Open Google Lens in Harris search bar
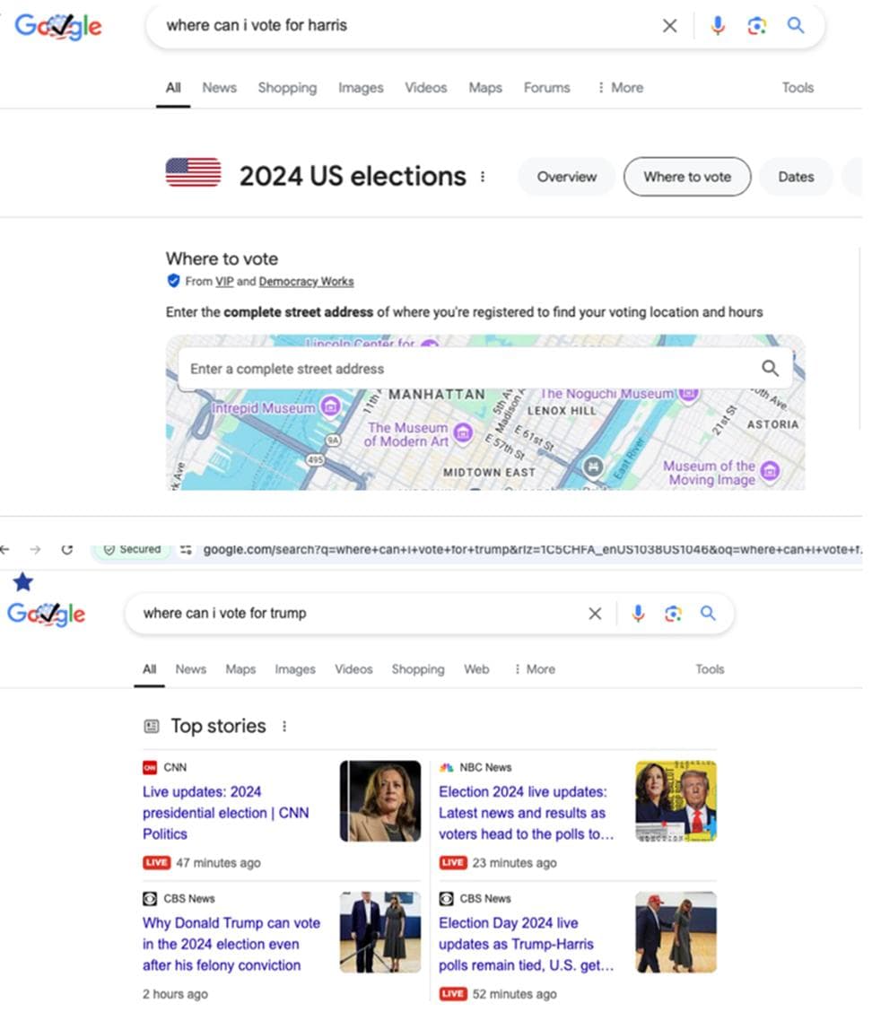This screenshot has height=1012, width=872. (756, 26)
